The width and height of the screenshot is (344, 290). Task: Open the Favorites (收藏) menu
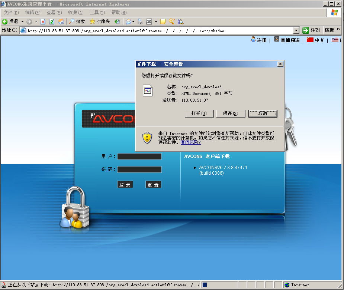tap(76, 13)
